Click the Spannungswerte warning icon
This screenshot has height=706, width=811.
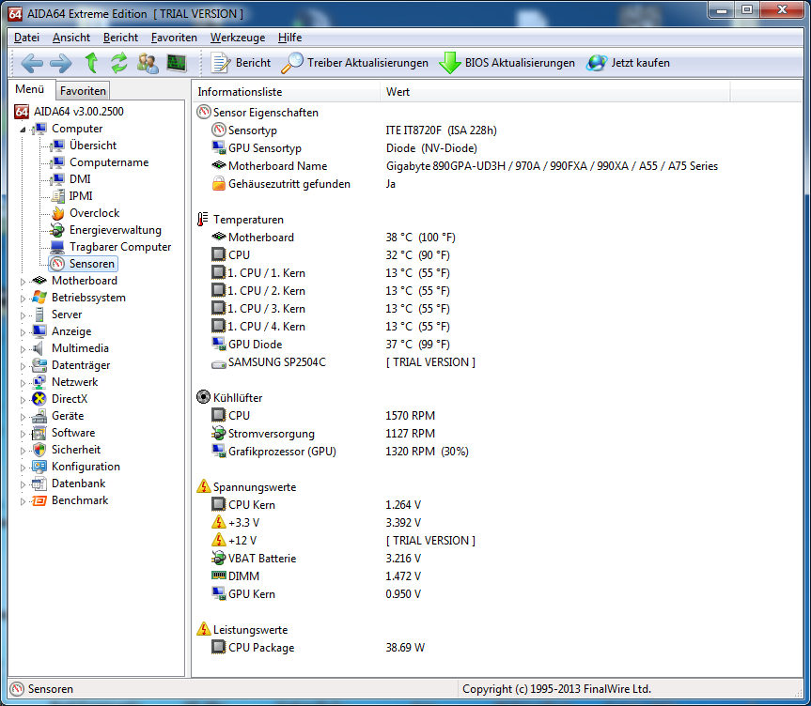[204, 486]
